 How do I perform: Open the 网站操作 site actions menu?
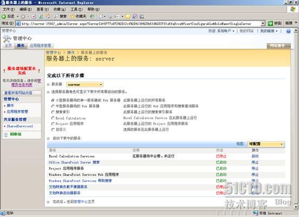tap(278, 46)
